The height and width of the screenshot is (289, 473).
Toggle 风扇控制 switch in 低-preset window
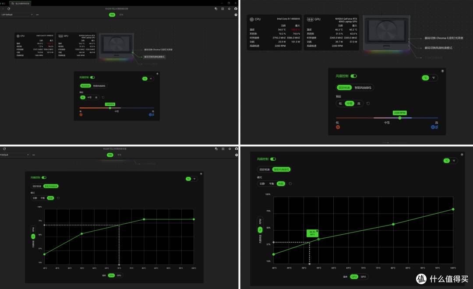(x=92, y=78)
